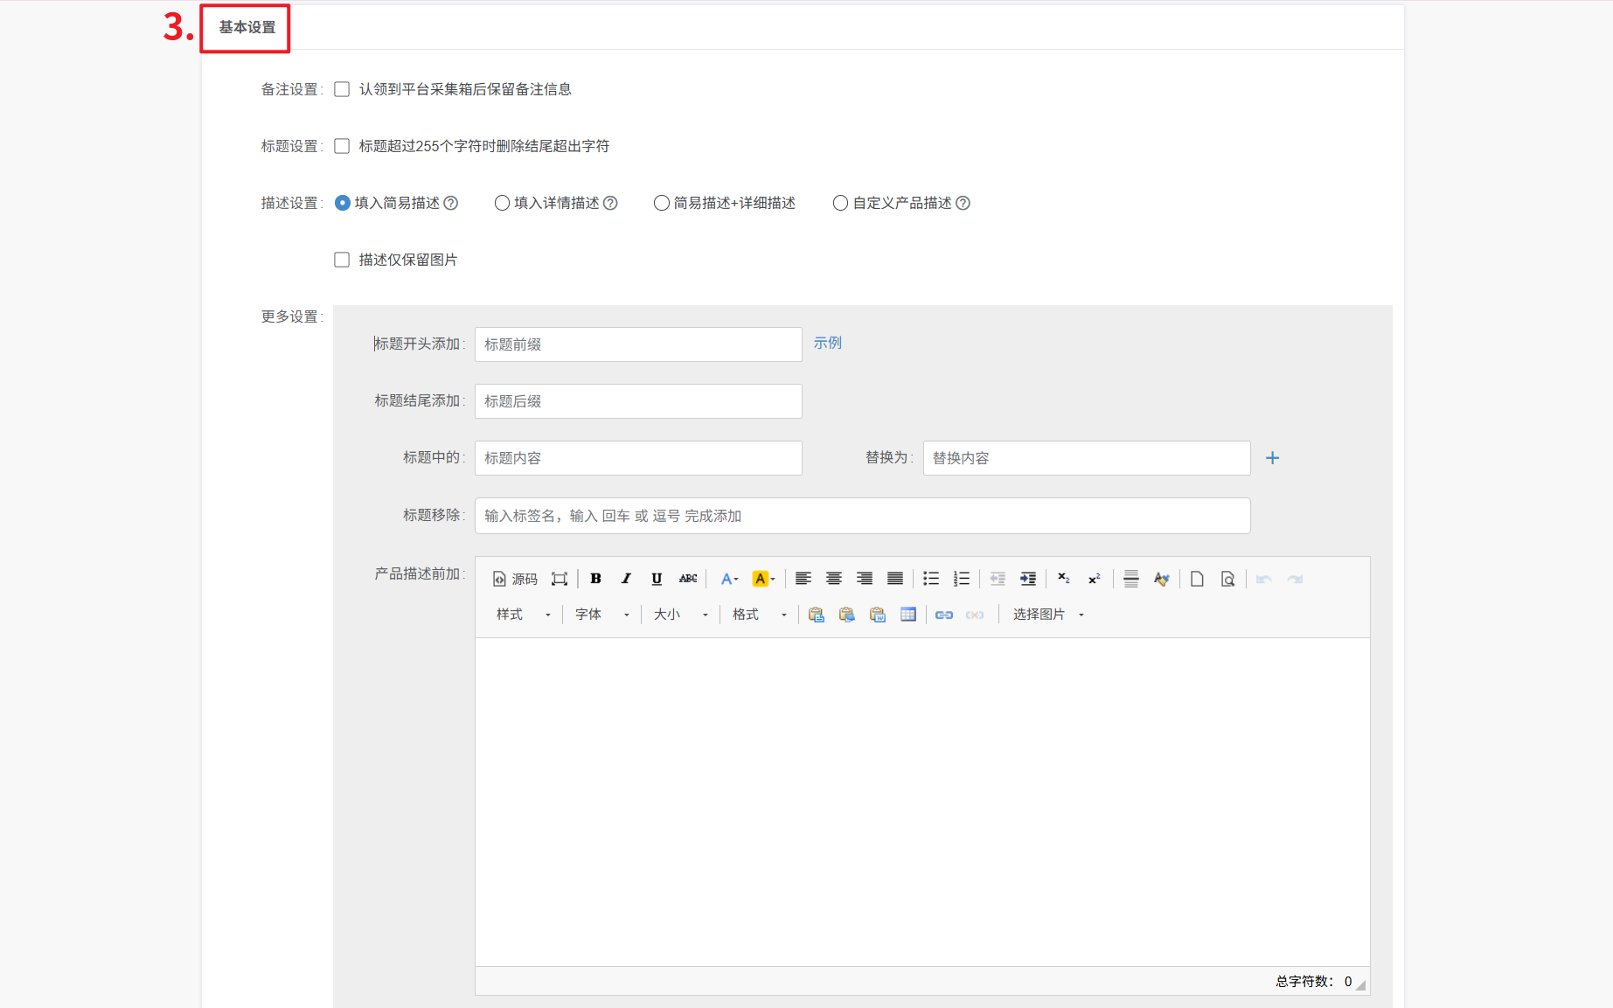Open the 字体 font dropdown
Viewport: 1613px width, 1008px height.
[x=601, y=615]
